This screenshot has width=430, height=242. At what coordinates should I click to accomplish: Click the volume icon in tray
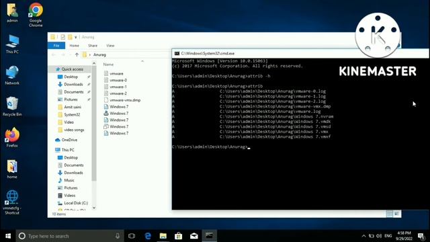[379, 236]
